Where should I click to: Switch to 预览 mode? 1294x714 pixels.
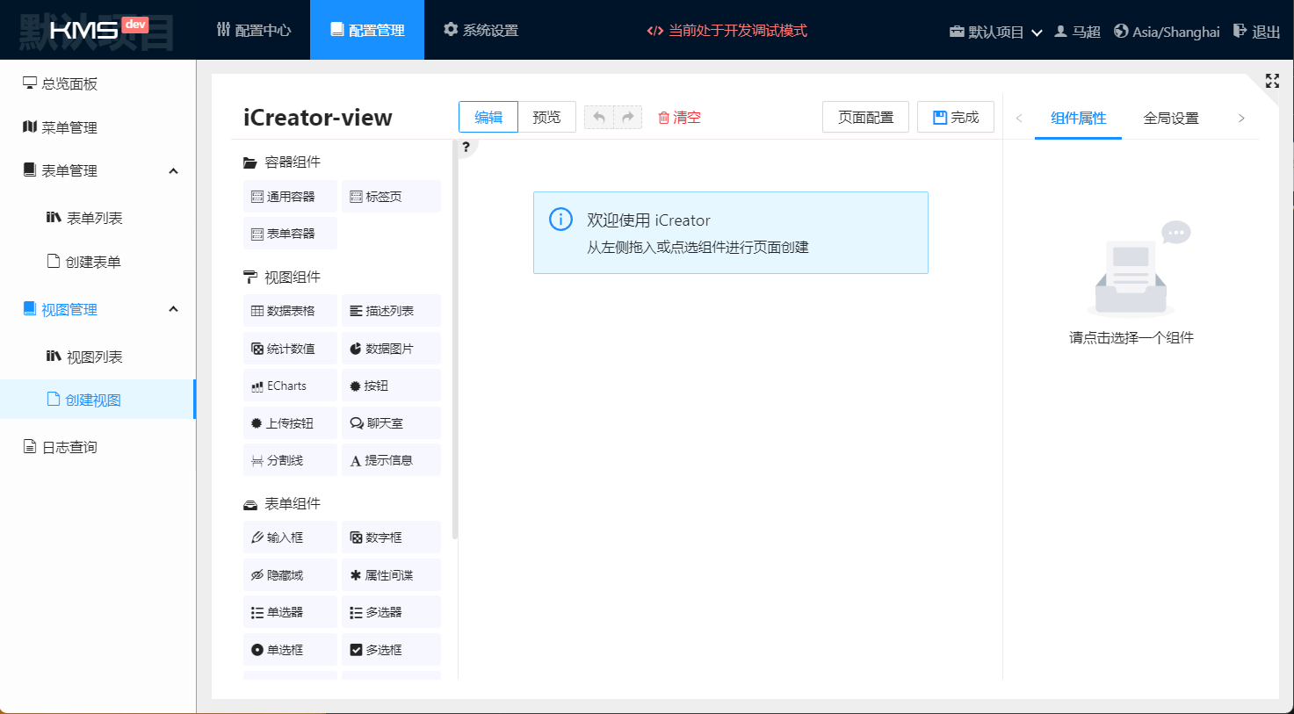pyautogui.click(x=546, y=117)
